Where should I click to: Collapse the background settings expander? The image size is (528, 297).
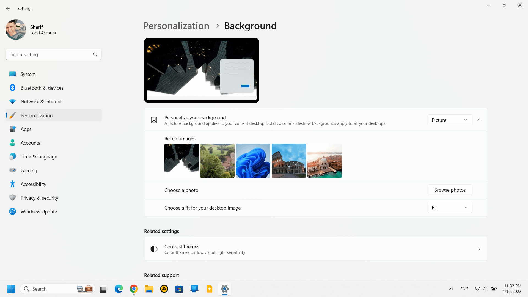point(479,120)
